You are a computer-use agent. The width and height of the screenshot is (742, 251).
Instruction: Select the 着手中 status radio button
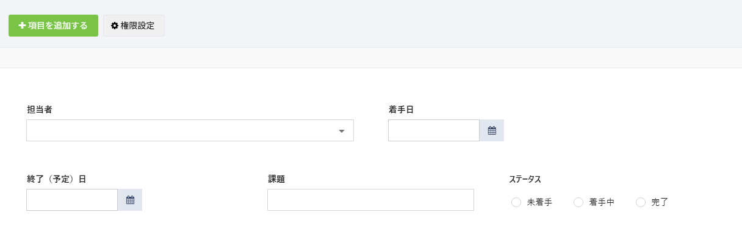pyautogui.click(x=578, y=202)
